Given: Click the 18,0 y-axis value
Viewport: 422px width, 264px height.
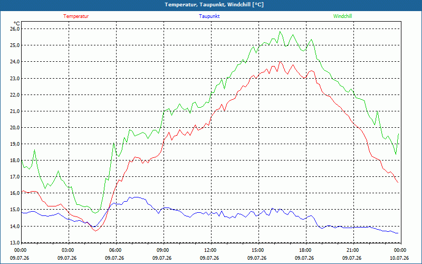Looking at the screenshot, I should pyautogui.click(x=15, y=161).
